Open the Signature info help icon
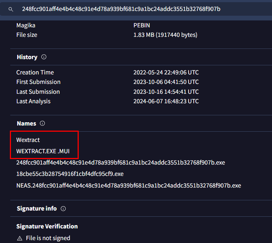The image size is (272, 243). coord(63,209)
